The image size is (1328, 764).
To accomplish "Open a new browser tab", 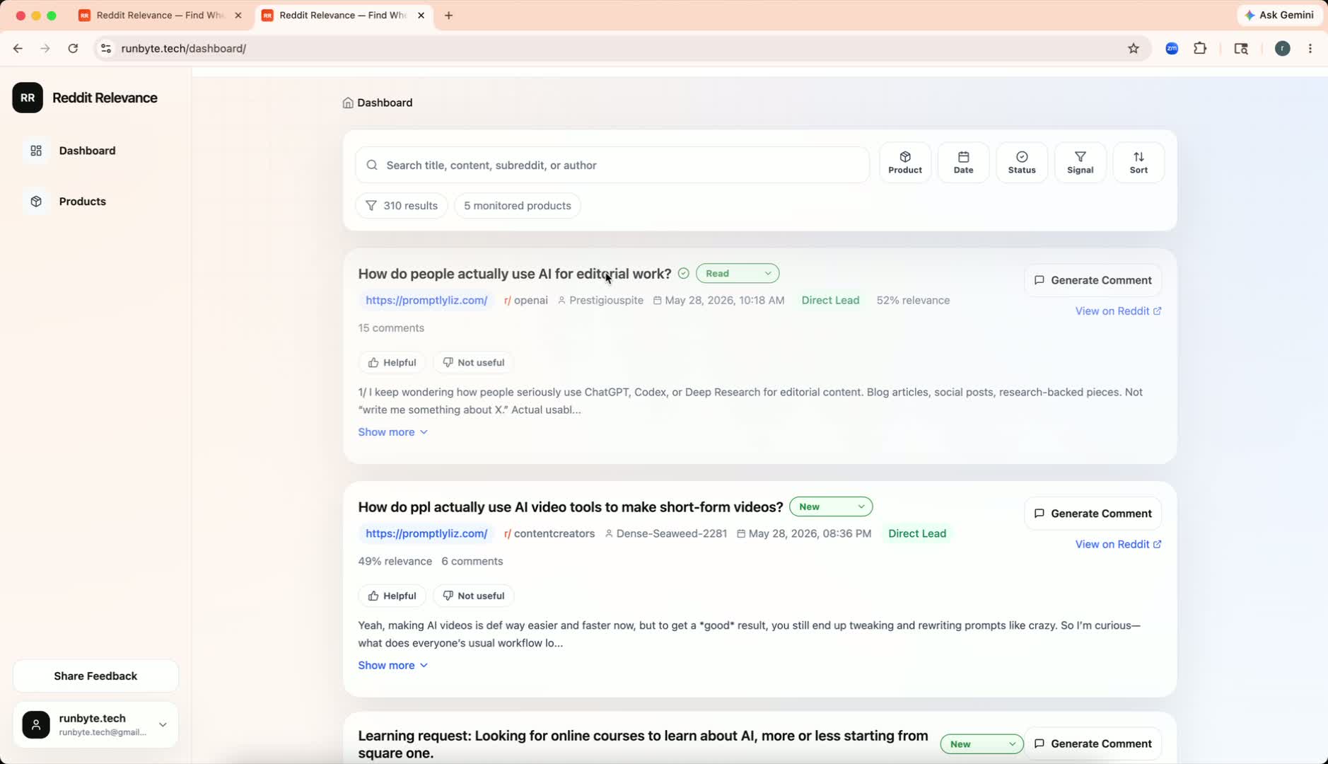I will tap(448, 16).
